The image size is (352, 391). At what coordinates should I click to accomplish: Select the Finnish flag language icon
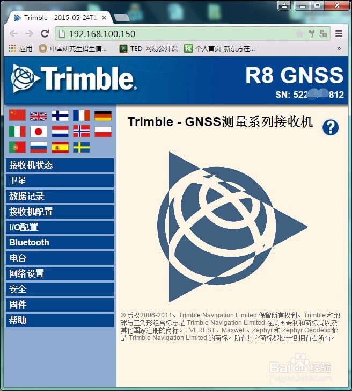click(60, 115)
